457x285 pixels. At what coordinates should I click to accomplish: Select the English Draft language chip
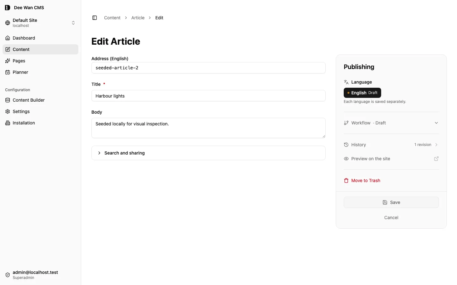(362, 93)
